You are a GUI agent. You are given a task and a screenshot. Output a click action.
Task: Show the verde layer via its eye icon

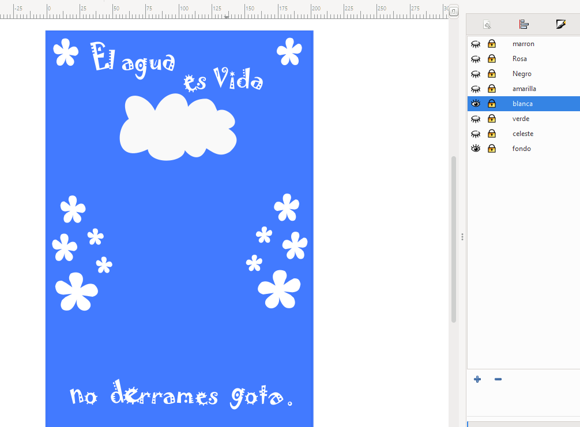[x=476, y=119]
